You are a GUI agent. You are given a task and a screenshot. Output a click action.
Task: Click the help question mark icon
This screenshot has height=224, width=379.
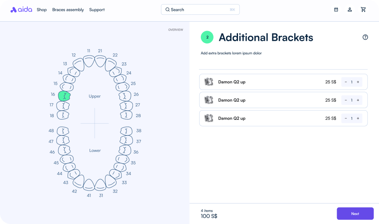(365, 37)
